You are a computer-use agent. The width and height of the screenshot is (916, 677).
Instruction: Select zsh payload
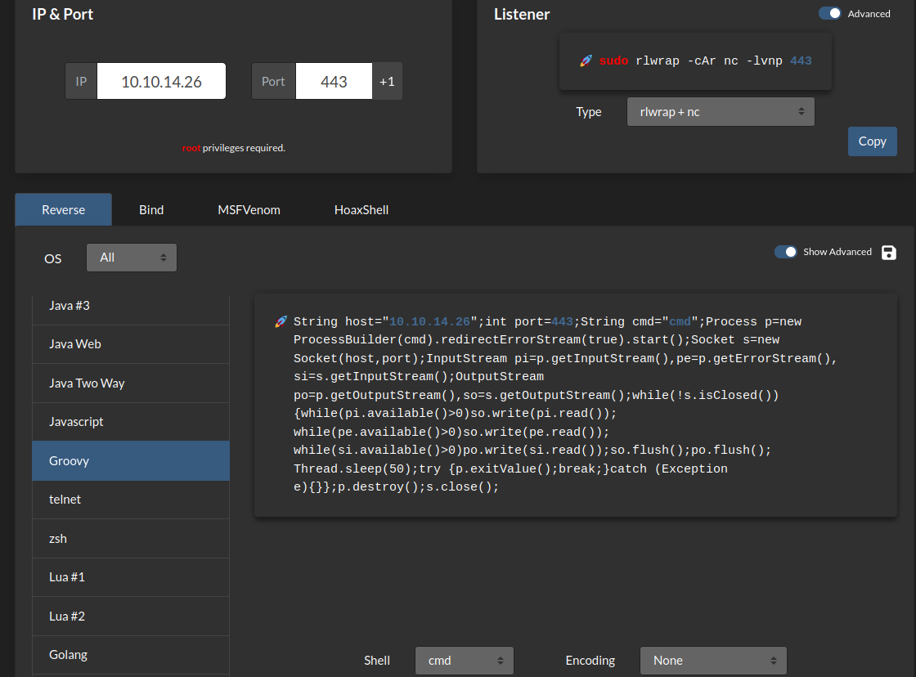coord(131,539)
